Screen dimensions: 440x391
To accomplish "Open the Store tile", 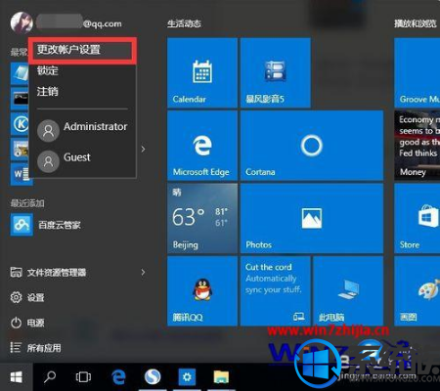I will click(418, 218).
